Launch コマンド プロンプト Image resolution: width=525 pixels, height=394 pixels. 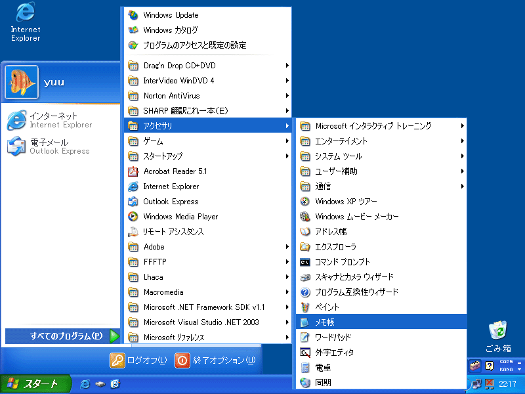pos(381,262)
